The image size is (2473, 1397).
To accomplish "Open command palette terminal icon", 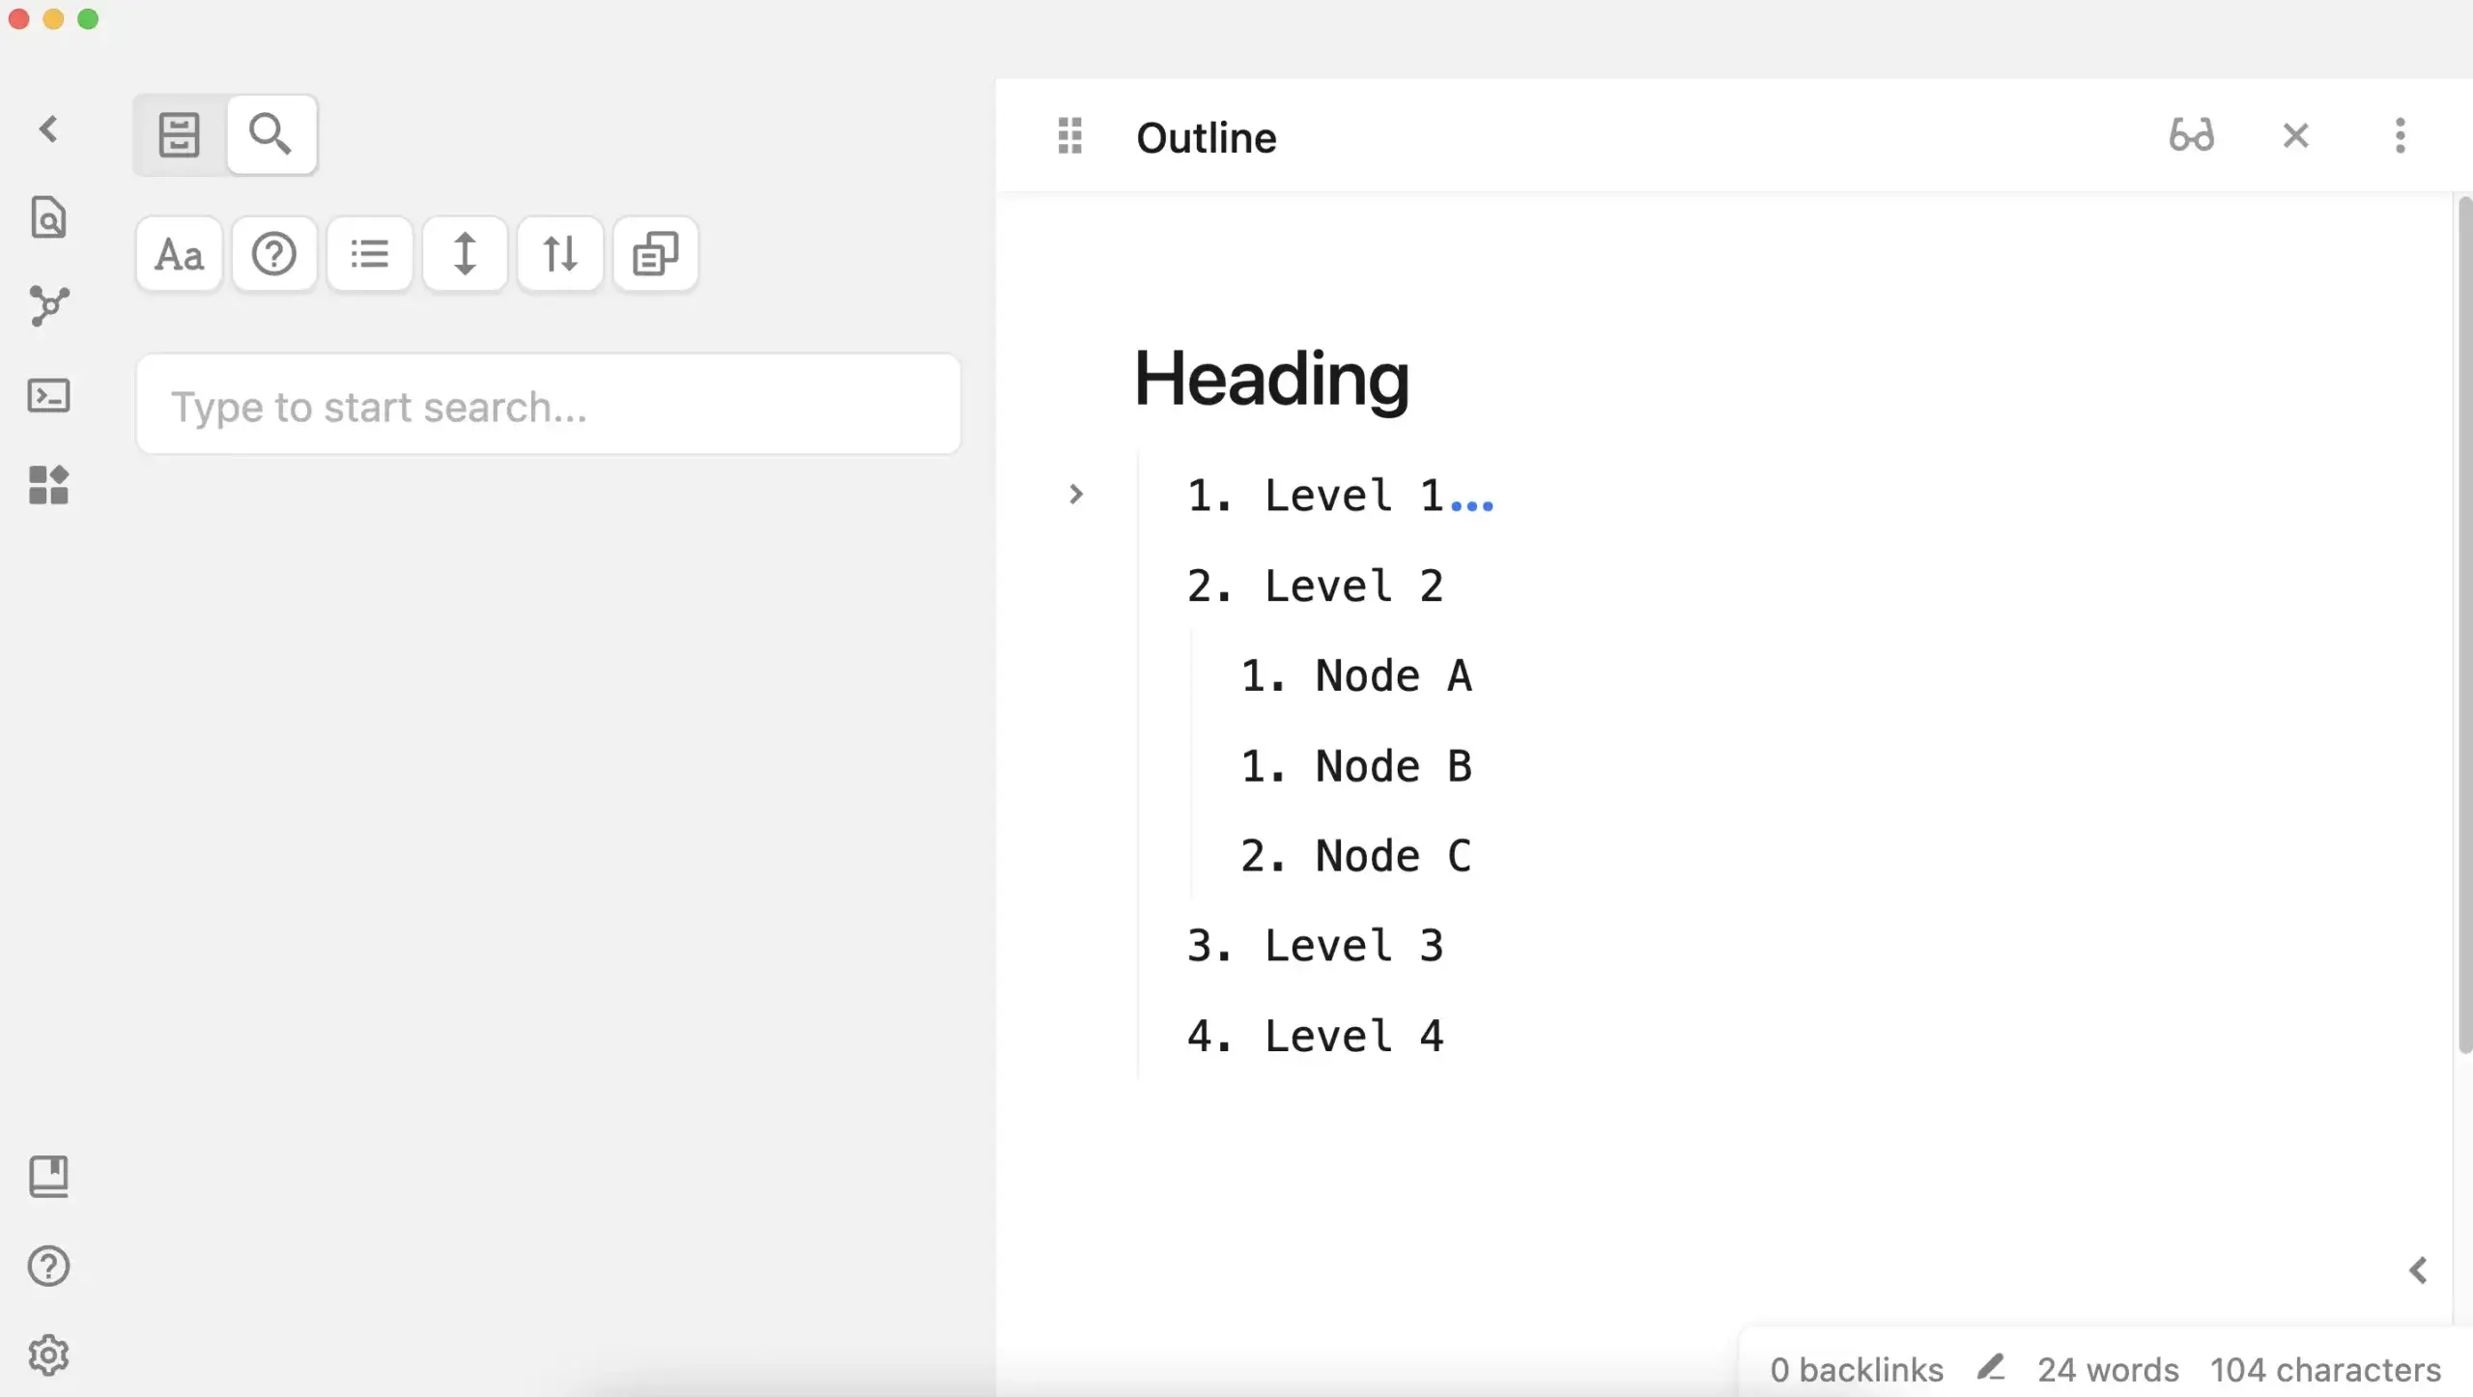I will click(48, 395).
